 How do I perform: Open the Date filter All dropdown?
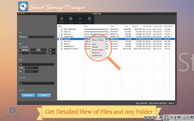37,64
